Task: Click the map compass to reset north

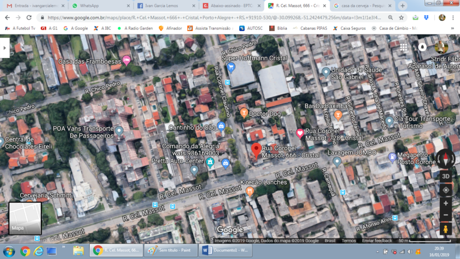Action: [x=446, y=159]
